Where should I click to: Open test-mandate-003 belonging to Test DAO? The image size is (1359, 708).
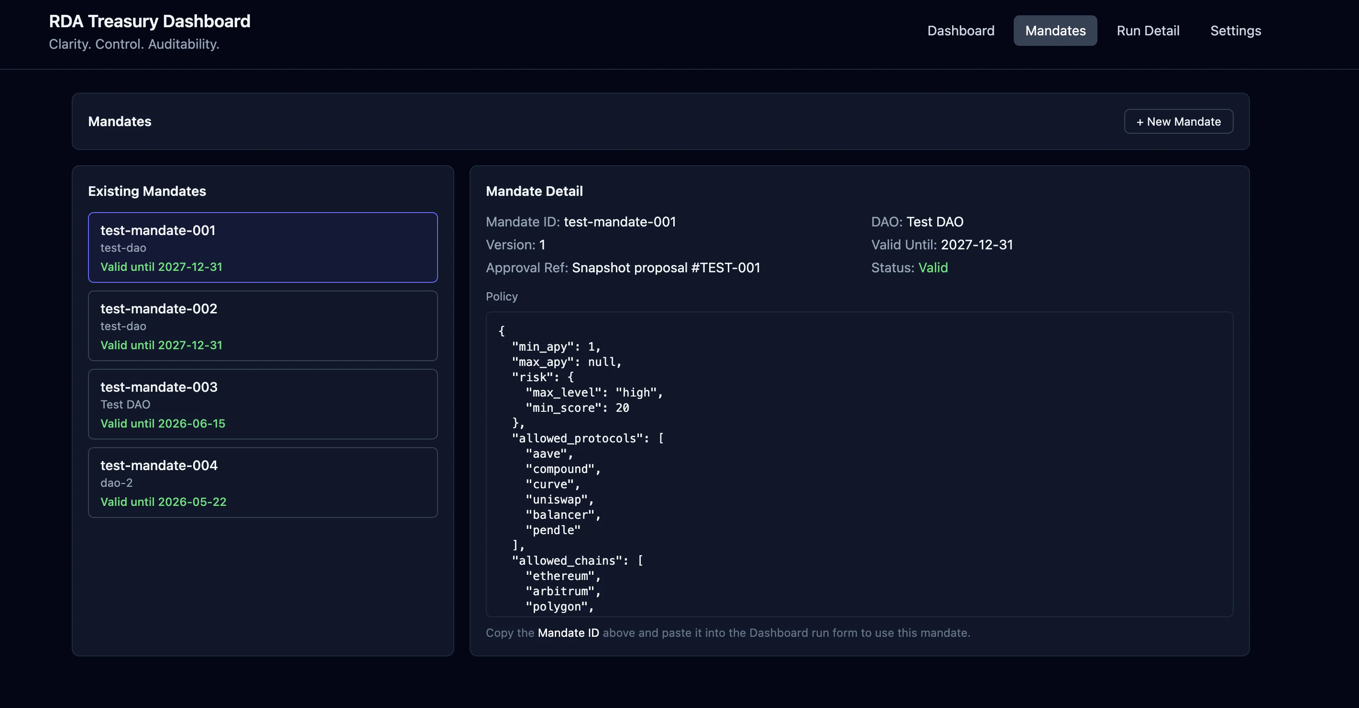pos(262,404)
